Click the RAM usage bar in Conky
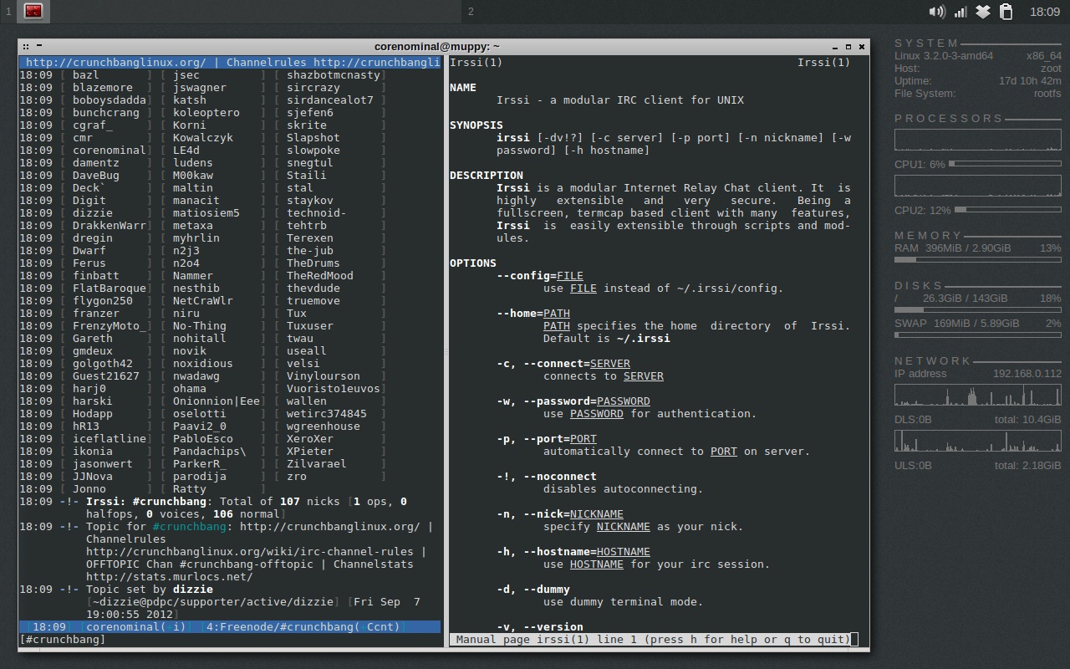 (978, 259)
